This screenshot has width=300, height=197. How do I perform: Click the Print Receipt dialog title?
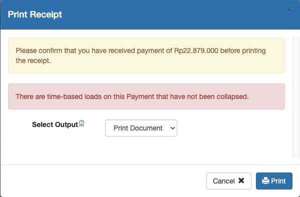coord(35,14)
